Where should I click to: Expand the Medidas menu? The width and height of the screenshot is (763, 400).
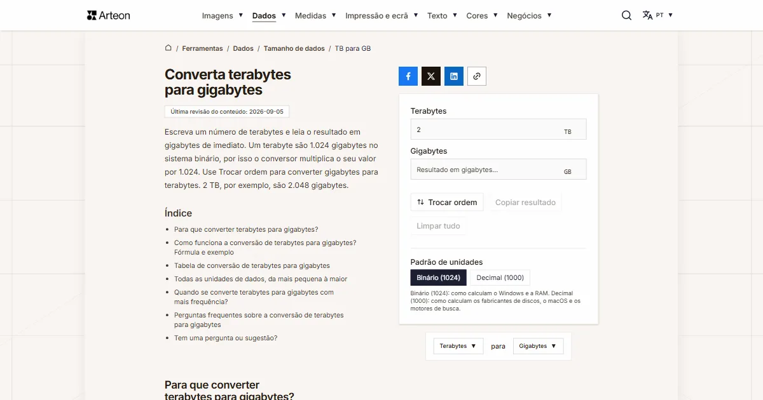(x=316, y=15)
